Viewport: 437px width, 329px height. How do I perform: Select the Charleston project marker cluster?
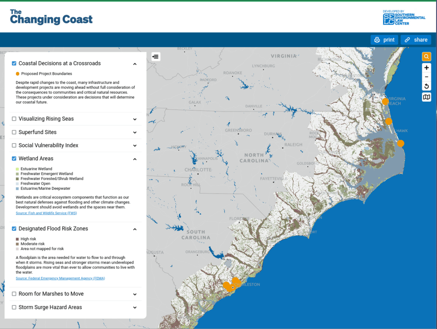(231, 285)
